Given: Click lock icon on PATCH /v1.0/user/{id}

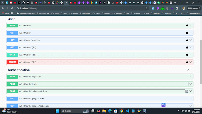Looking at the screenshot, I should pos(187,54).
